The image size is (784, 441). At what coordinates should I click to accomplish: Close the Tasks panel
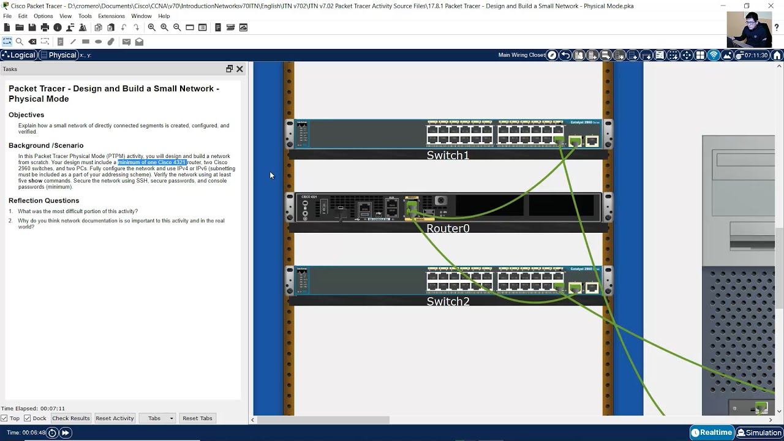(x=239, y=69)
